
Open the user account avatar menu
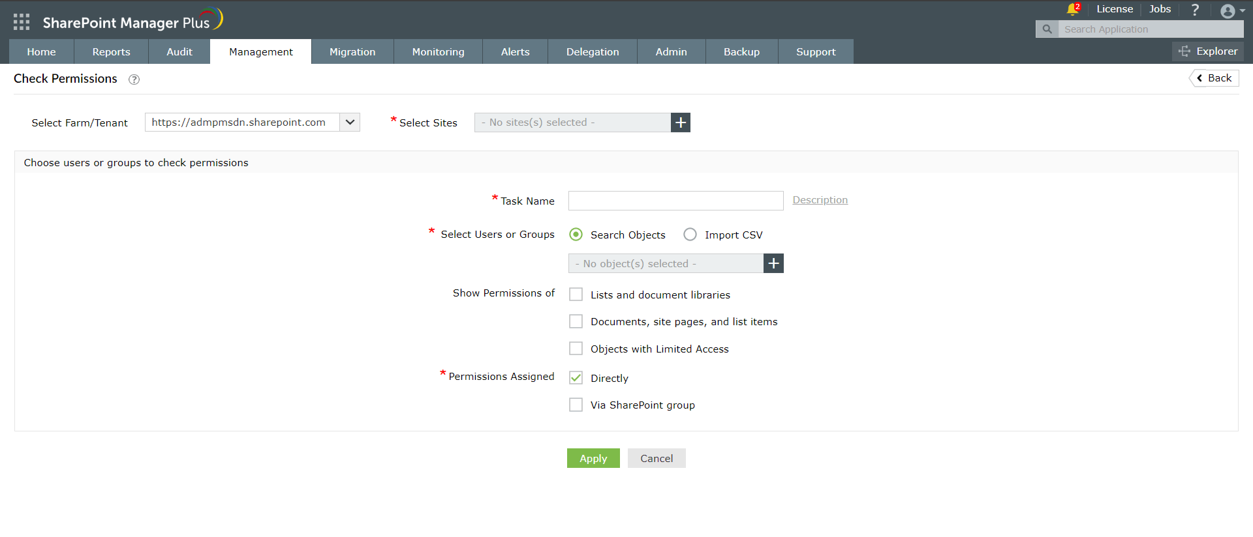point(1232,11)
